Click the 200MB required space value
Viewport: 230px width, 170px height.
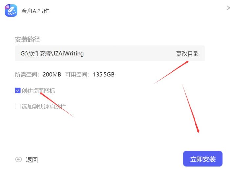pos(52,74)
